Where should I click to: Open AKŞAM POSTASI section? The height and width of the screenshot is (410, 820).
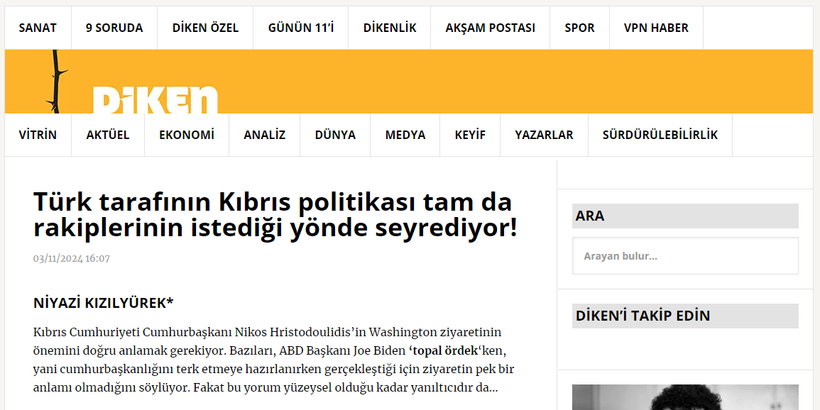490,28
